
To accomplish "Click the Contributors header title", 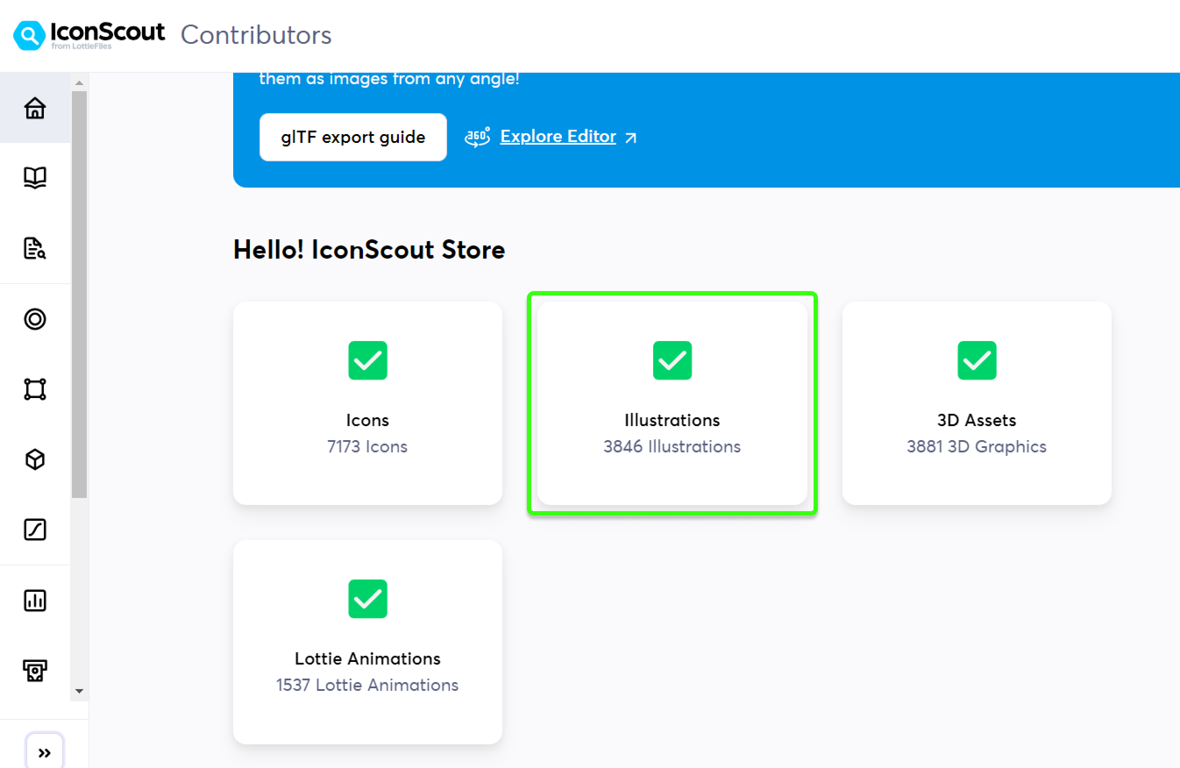I will click(256, 35).
